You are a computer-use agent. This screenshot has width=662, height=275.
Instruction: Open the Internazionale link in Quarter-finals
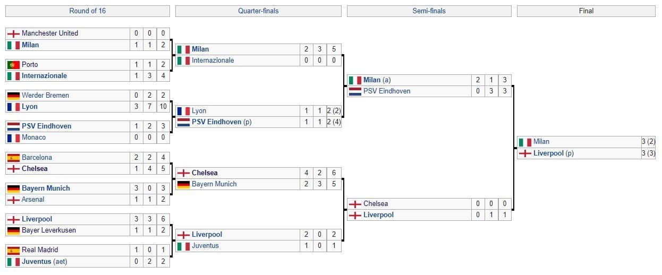[x=213, y=61]
